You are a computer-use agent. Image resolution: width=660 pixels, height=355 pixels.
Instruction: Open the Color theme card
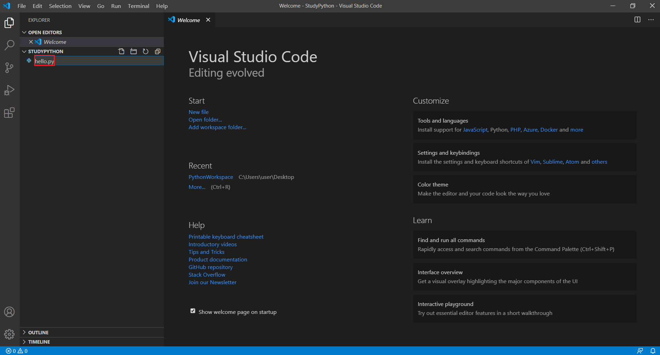click(x=525, y=189)
